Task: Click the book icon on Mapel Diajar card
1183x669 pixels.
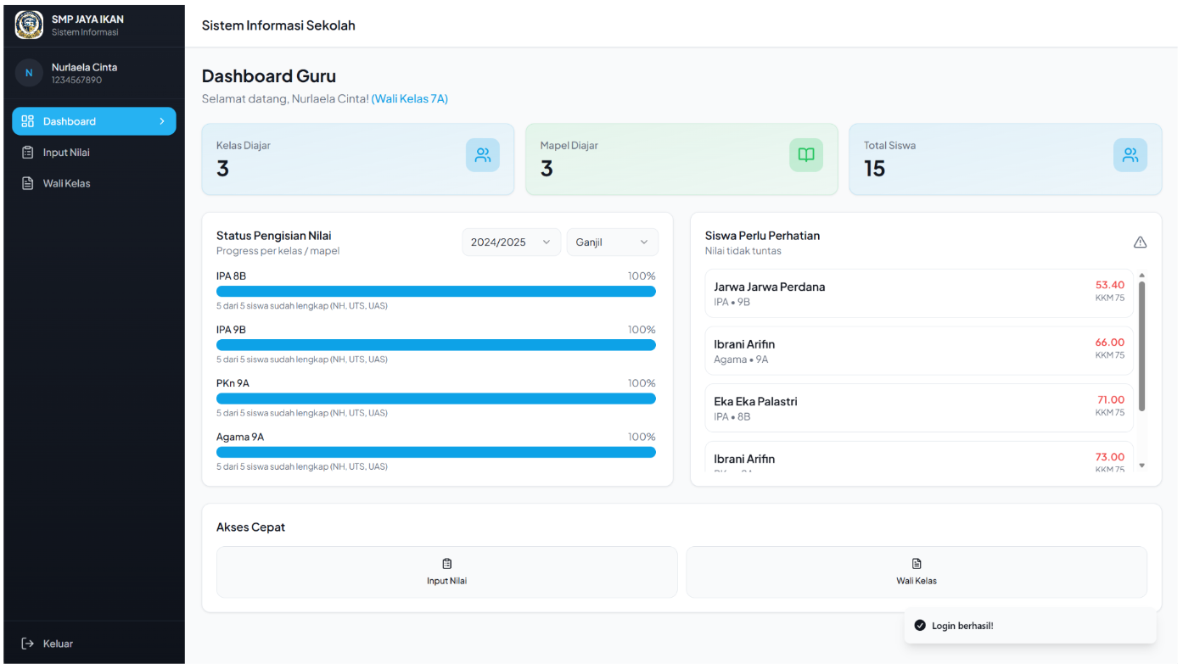Action: pos(806,155)
